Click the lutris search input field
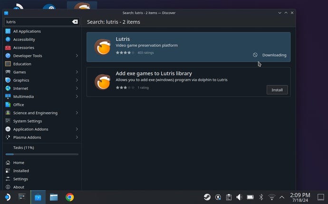 click(x=37, y=22)
